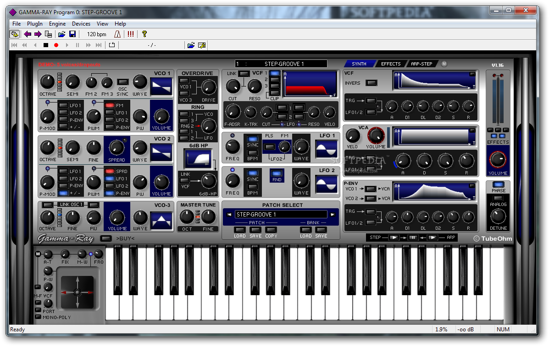The height and width of the screenshot is (346, 549).
Task: Click the BANK LOAD button
Action: coord(305,230)
